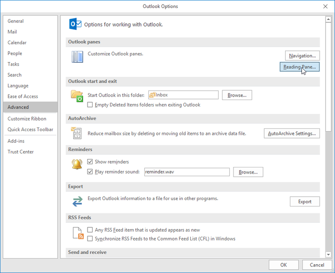
Task: Click the scrollbar down arrow
Action: 328,254
